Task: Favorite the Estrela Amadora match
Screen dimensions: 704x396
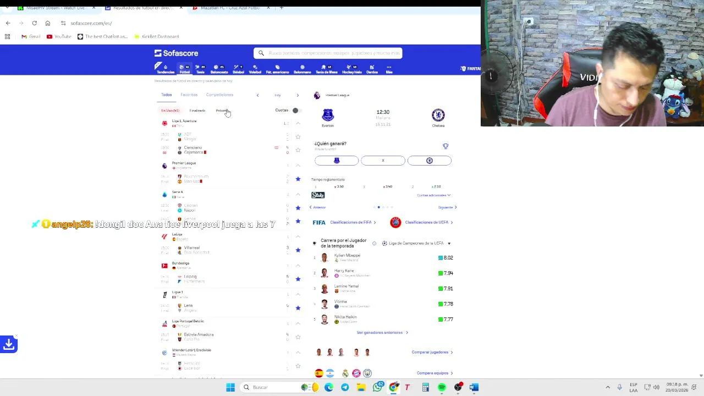Action: tap(298, 337)
